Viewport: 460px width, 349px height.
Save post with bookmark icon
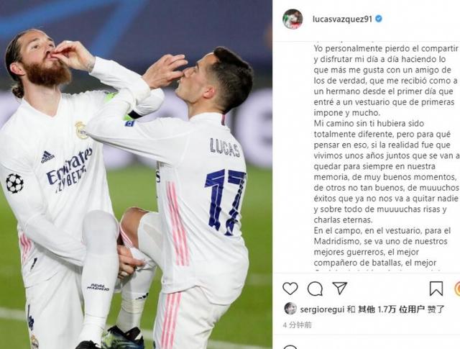coord(436,289)
